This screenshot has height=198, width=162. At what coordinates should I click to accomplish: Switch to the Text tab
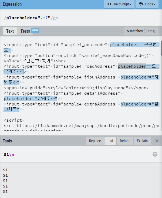pyautogui.click(x=10, y=31)
